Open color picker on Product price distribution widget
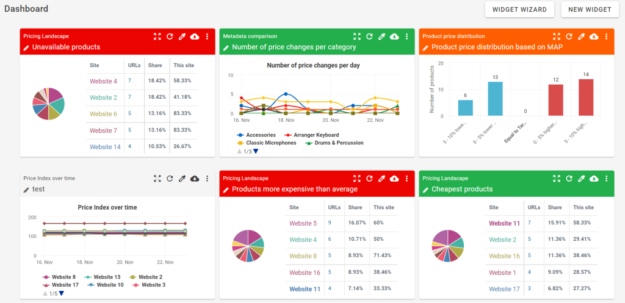The image size is (625, 303). tap(581, 37)
